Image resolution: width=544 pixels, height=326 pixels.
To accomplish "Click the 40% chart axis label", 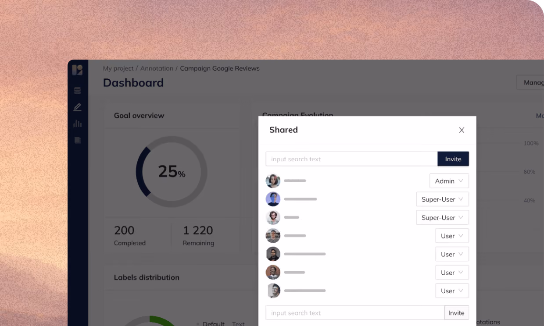I will click(530, 200).
